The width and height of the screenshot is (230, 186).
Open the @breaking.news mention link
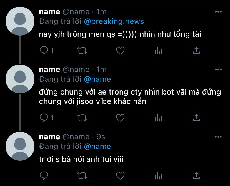click(x=114, y=21)
